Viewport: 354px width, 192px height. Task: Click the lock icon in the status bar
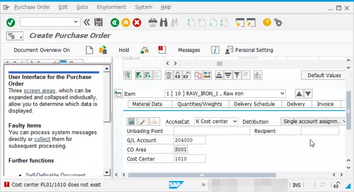[337, 185]
